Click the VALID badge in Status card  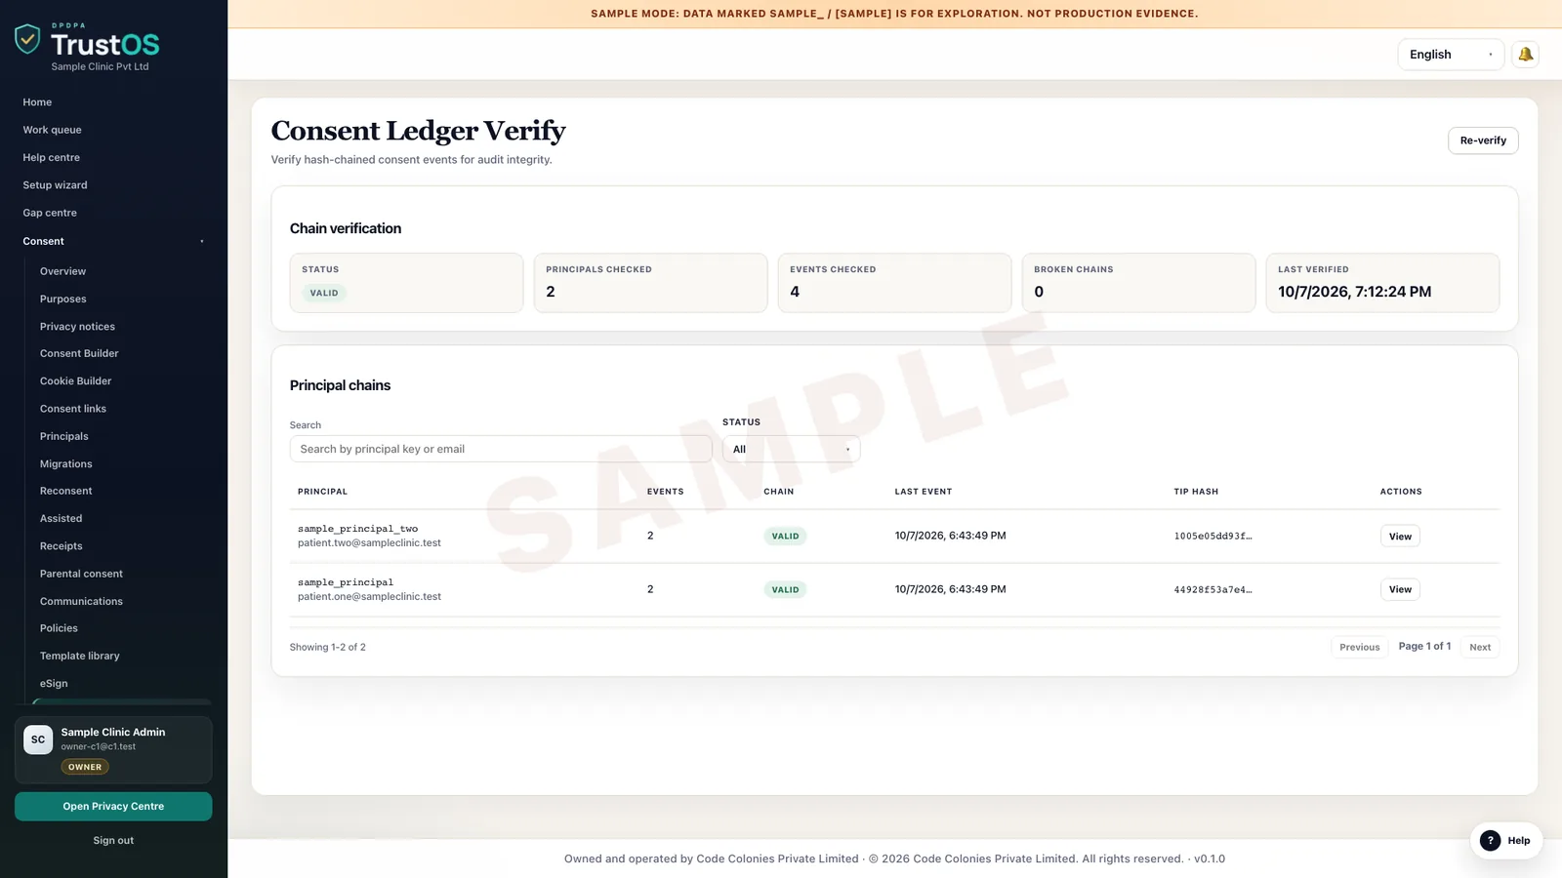pos(324,293)
